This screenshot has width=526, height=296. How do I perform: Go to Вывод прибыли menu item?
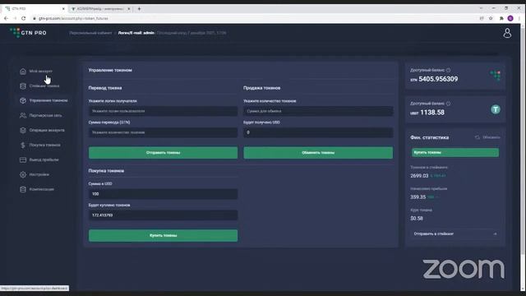pyautogui.click(x=44, y=160)
